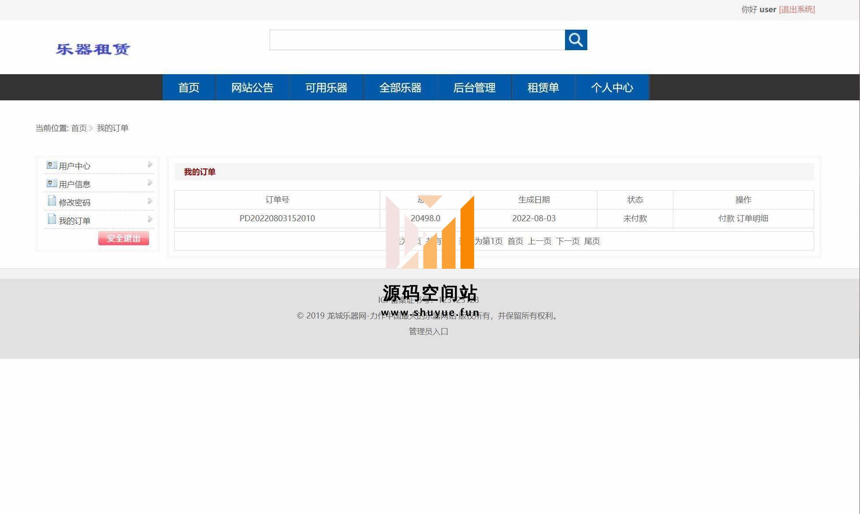Expand arrow next to 用户信息
The image size is (860, 514).
click(149, 183)
